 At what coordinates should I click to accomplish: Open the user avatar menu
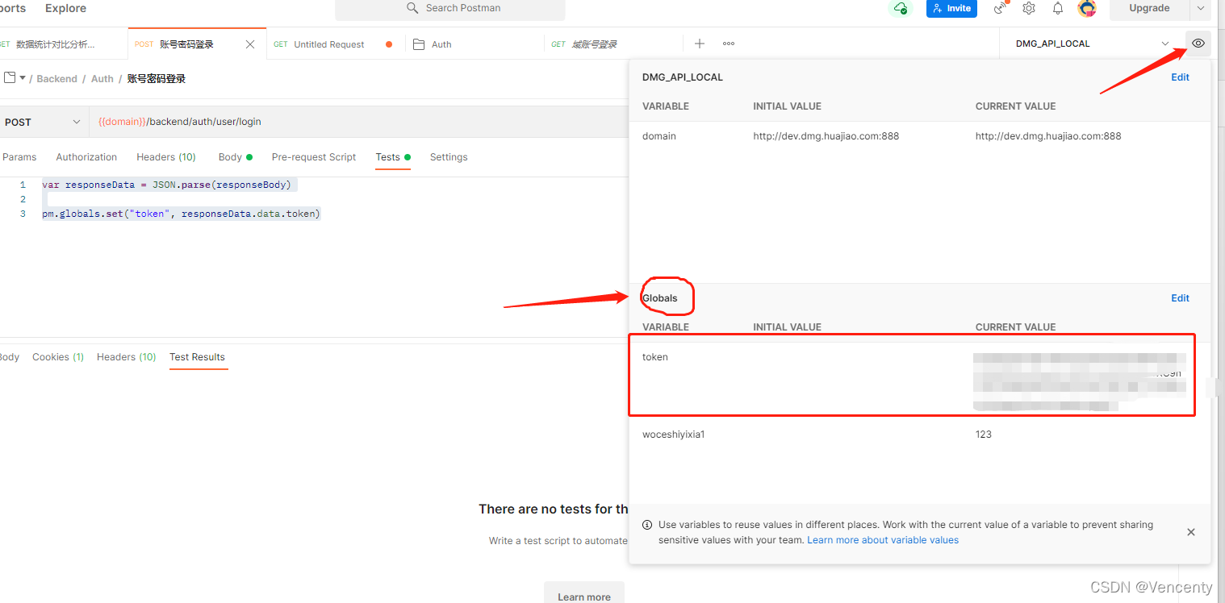tap(1087, 8)
